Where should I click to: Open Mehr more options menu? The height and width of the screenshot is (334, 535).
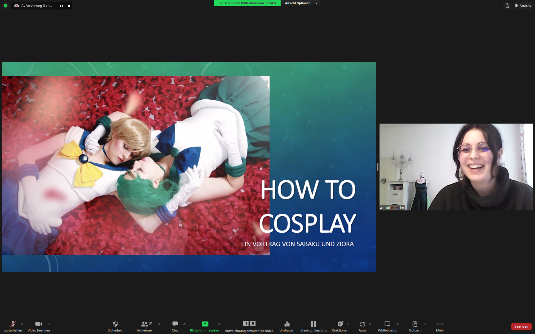(x=440, y=326)
